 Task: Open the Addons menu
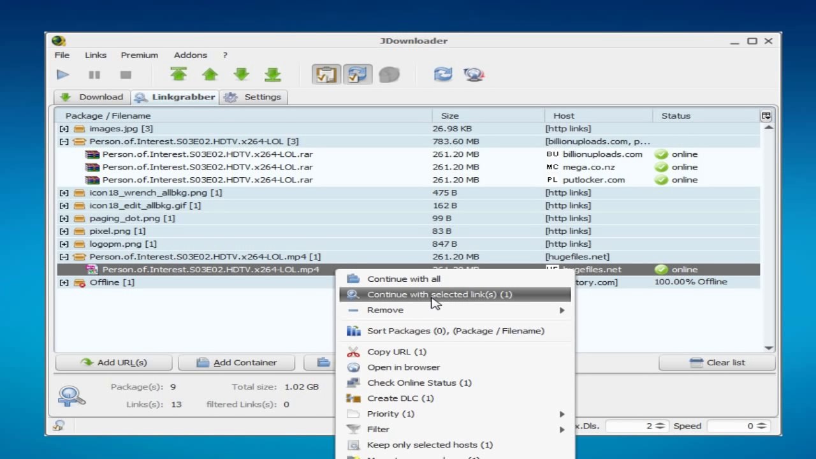coord(191,55)
